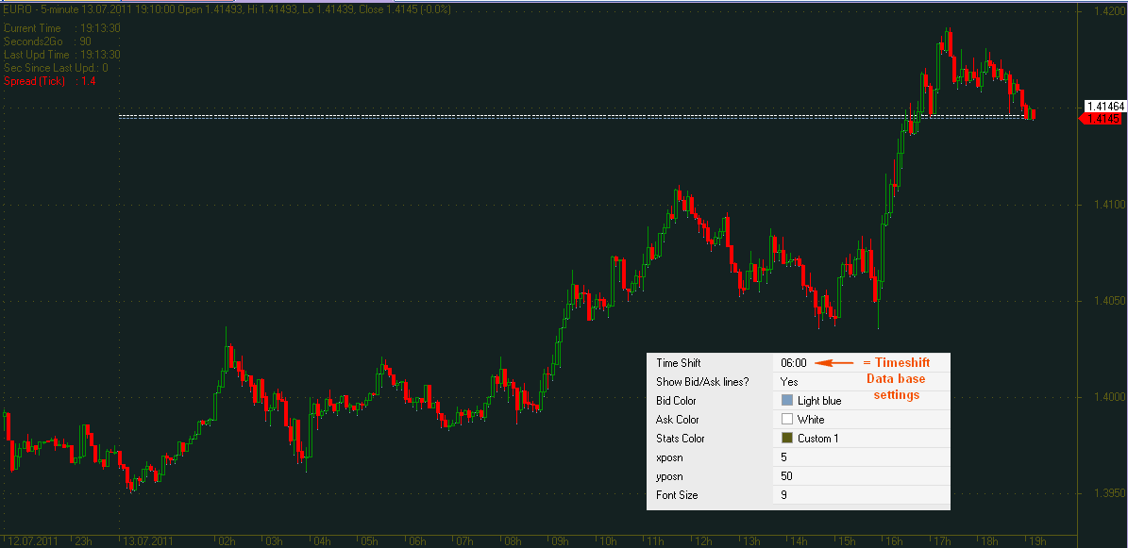Select the 12.07.2011 date axis label
1128x548 pixels.
tap(35, 541)
